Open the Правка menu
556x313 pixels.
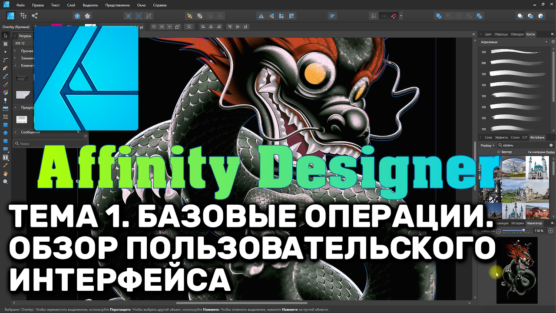click(x=38, y=5)
